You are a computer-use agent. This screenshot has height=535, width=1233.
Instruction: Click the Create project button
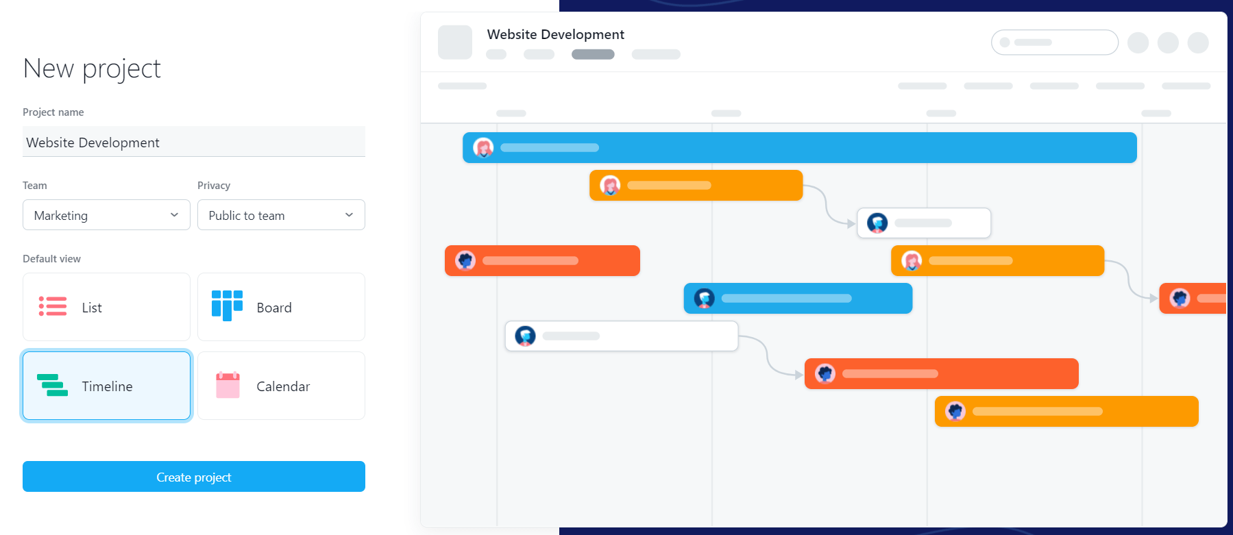(x=194, y=477)
